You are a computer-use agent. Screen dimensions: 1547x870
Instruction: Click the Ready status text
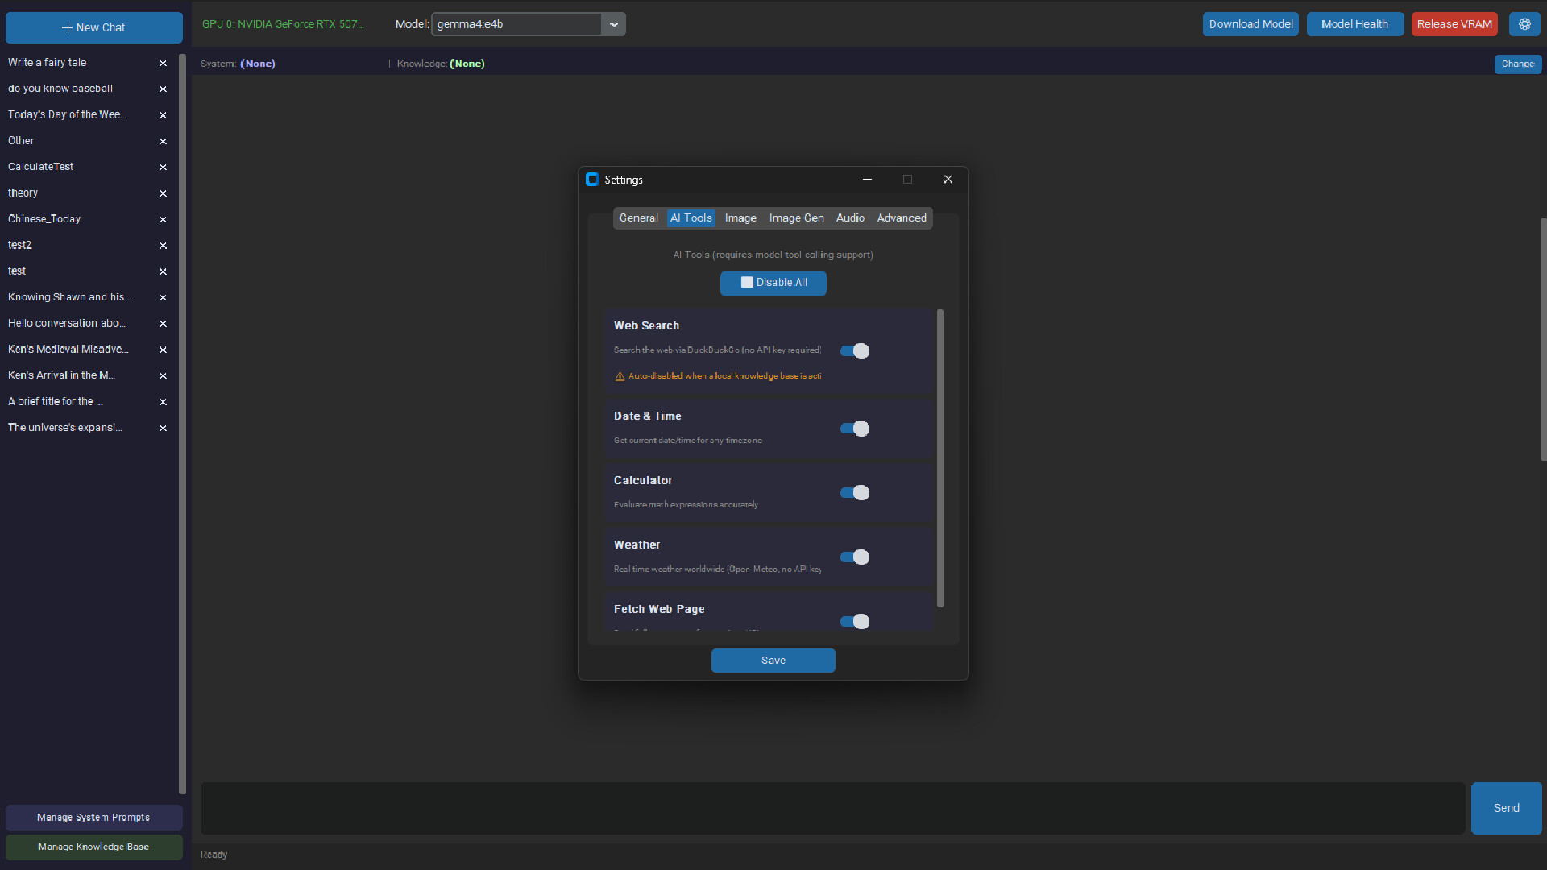[x=214, y=855]
